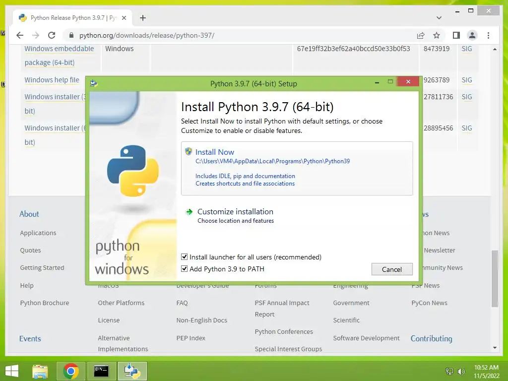Reload the python.org page
Screen dimensions: 508x381
(x=52, y=35)
